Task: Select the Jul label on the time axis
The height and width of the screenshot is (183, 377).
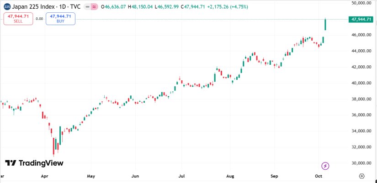Action: 182,176
